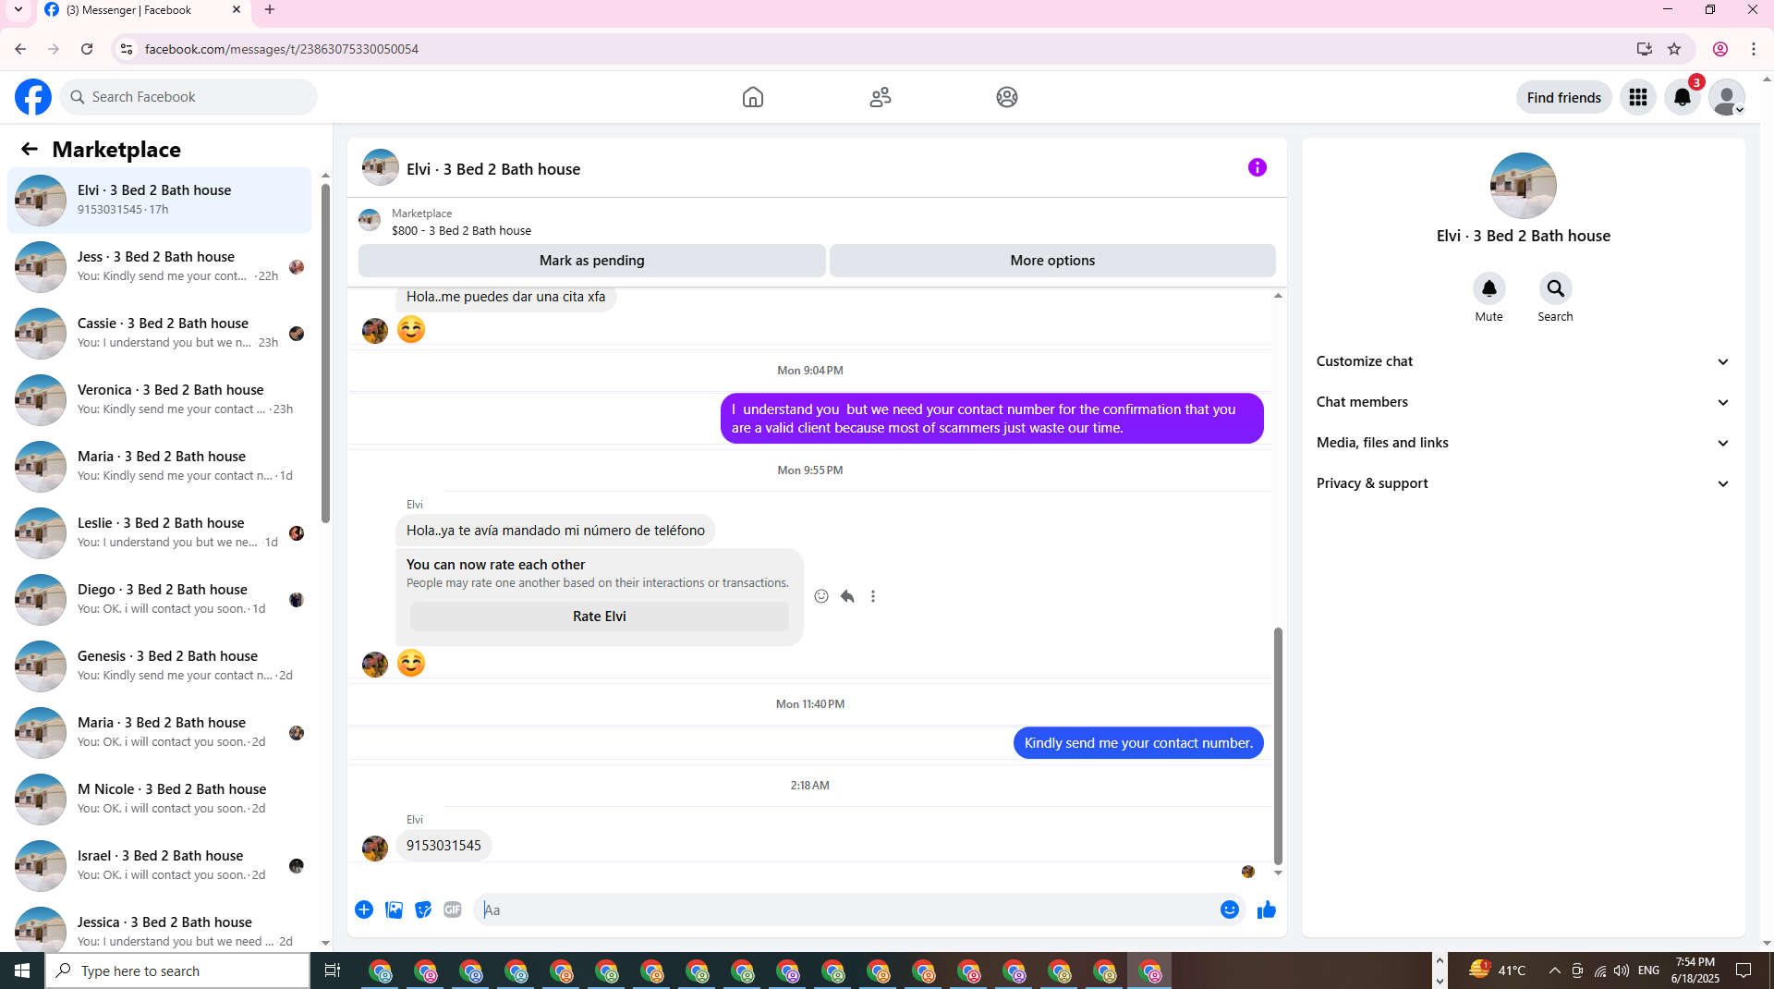
Task: Open conversation information purple icon
Action: 1258,167
